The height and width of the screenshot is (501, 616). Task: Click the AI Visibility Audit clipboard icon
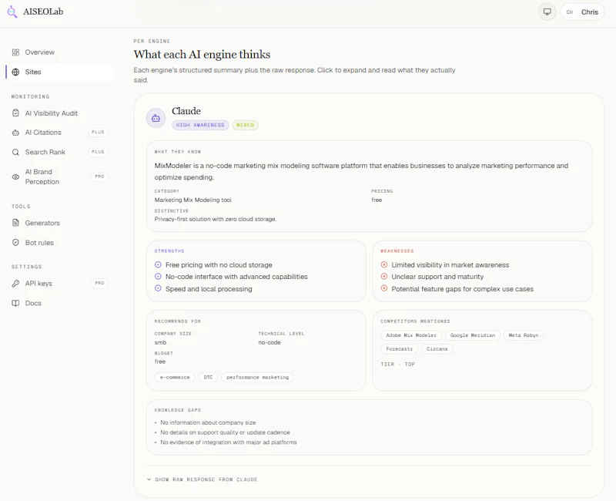[15, 113]
